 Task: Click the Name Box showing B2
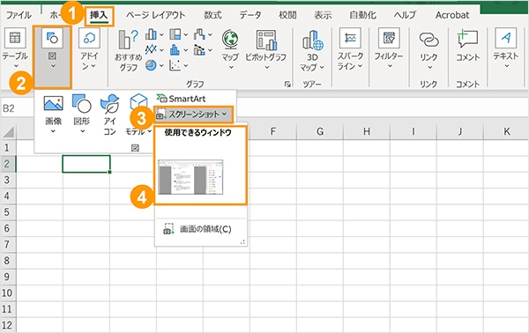(x=17, y=108)
